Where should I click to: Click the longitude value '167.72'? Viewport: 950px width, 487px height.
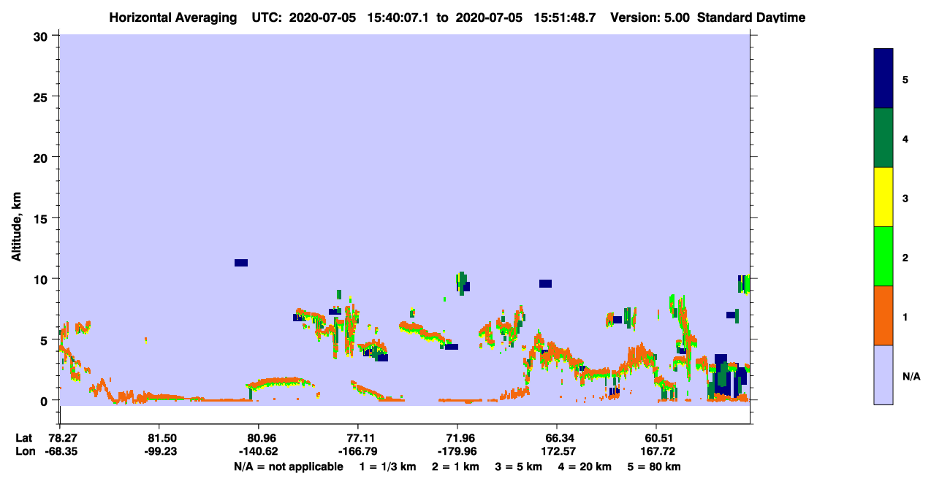click(656, 451)
